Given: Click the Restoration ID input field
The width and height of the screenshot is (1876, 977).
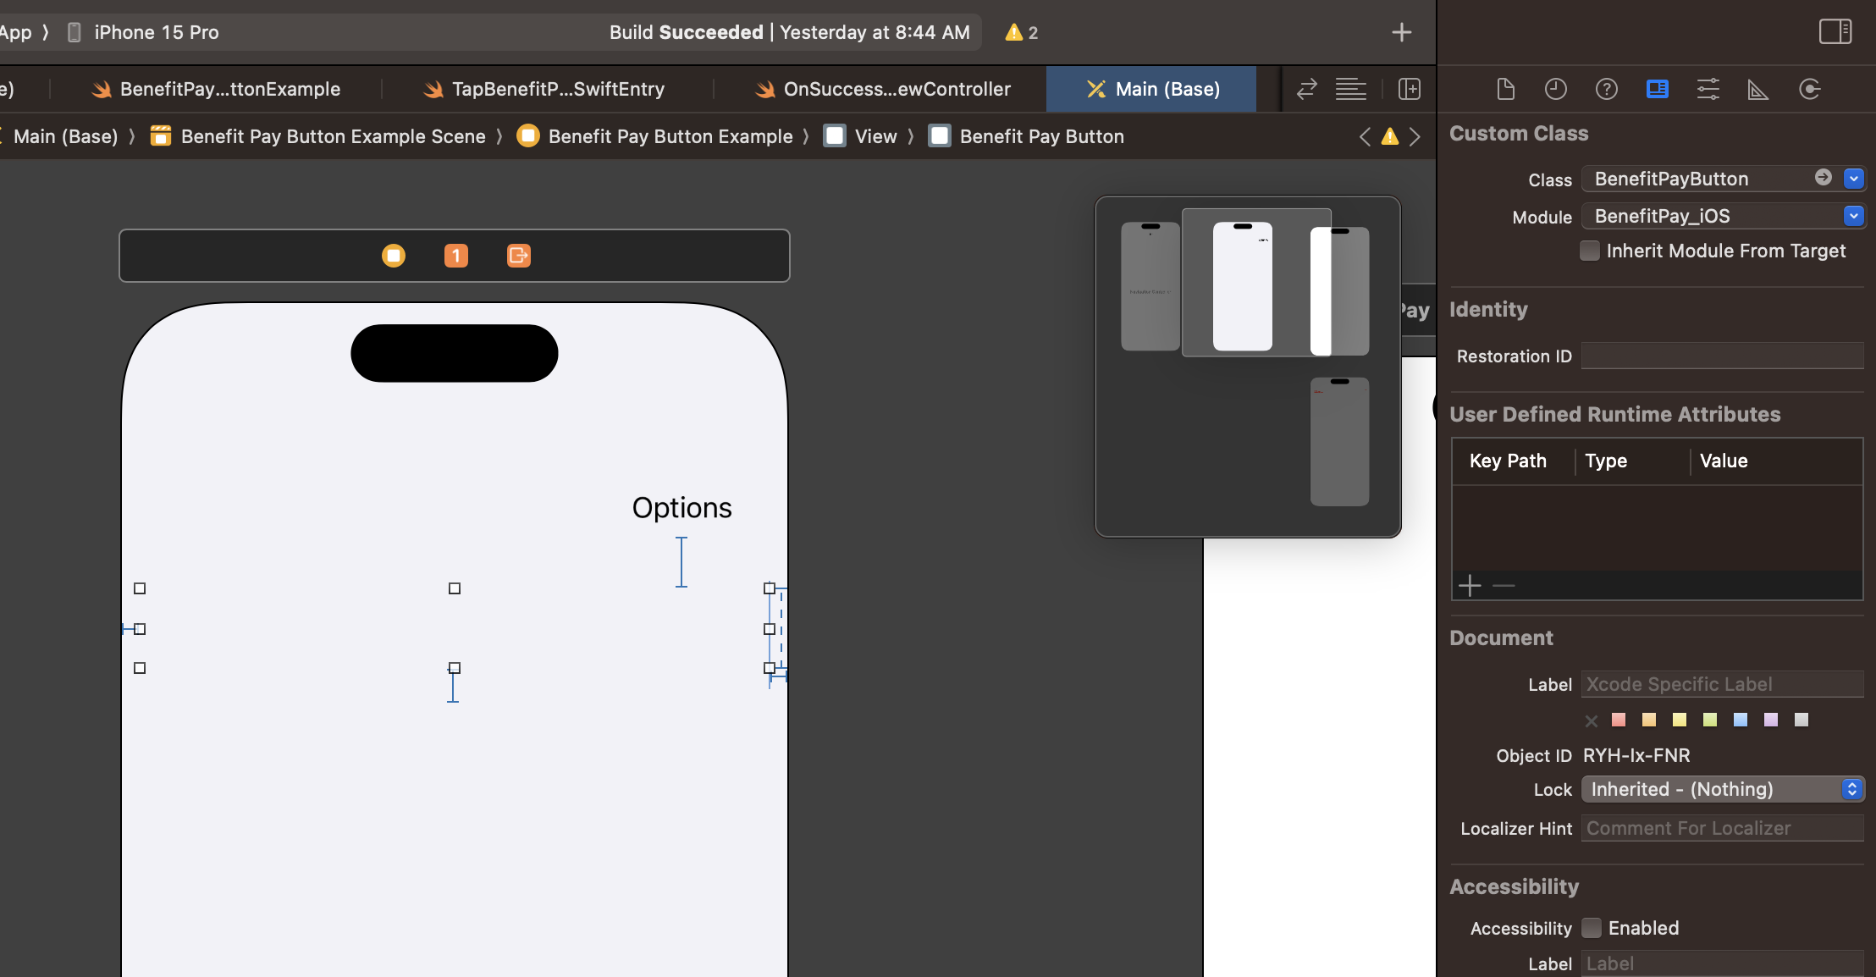Looking at the screenshot, I should point(1722,356).
